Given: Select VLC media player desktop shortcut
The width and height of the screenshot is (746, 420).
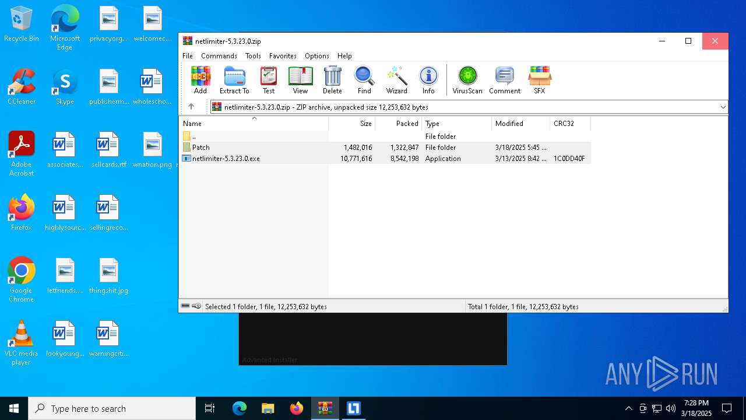Looking at the screenshot, I should (x=22, y=343).
